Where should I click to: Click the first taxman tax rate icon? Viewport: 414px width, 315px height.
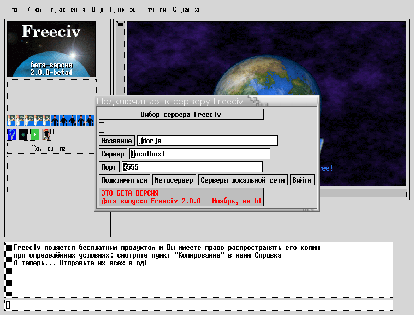(55, 121)
